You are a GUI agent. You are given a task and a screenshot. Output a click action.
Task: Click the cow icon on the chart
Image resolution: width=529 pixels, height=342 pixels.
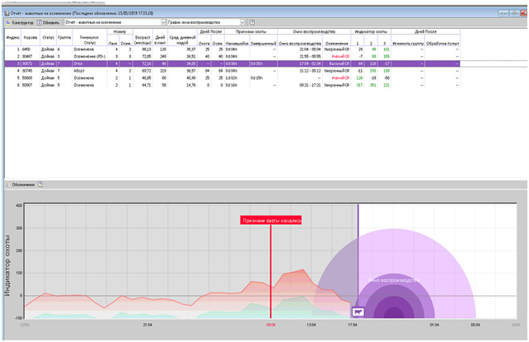coord(358,312)
